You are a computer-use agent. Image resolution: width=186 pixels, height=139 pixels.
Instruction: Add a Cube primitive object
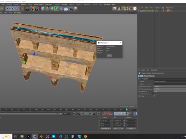(43, 8)
